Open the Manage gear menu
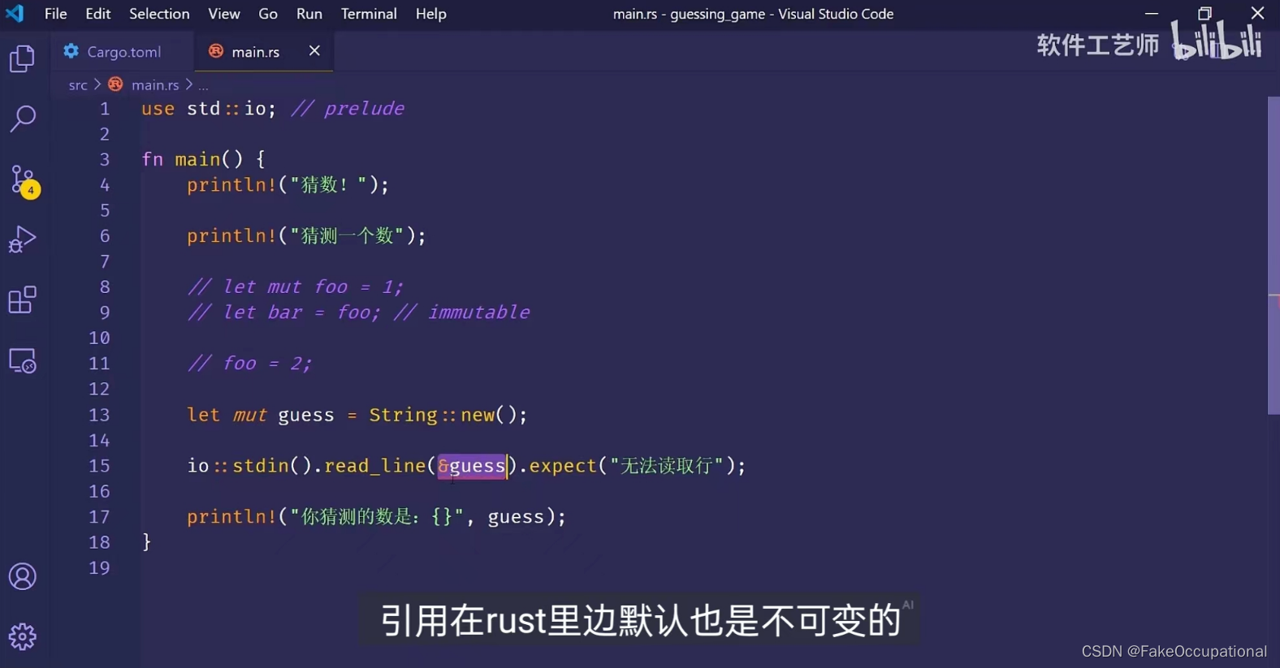This screenshot has height=668, width=1280. click(x=23, y=637)
